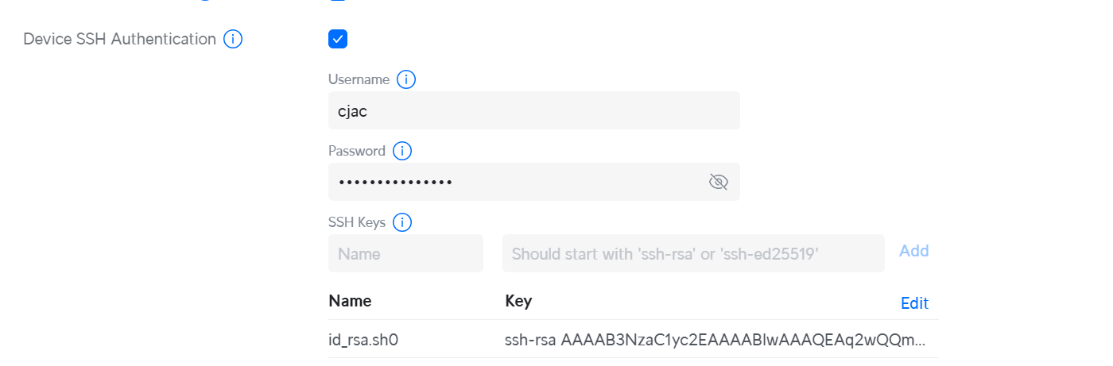Reveal the hidden password with eye icon
The image size is (1113, 366).
tap(718, 183)
